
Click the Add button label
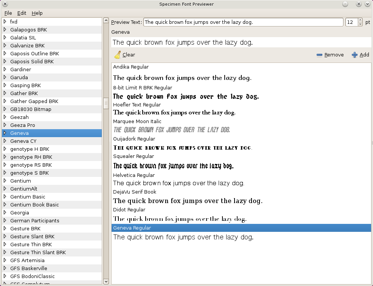pyautogui.click(x=364, y=55)
